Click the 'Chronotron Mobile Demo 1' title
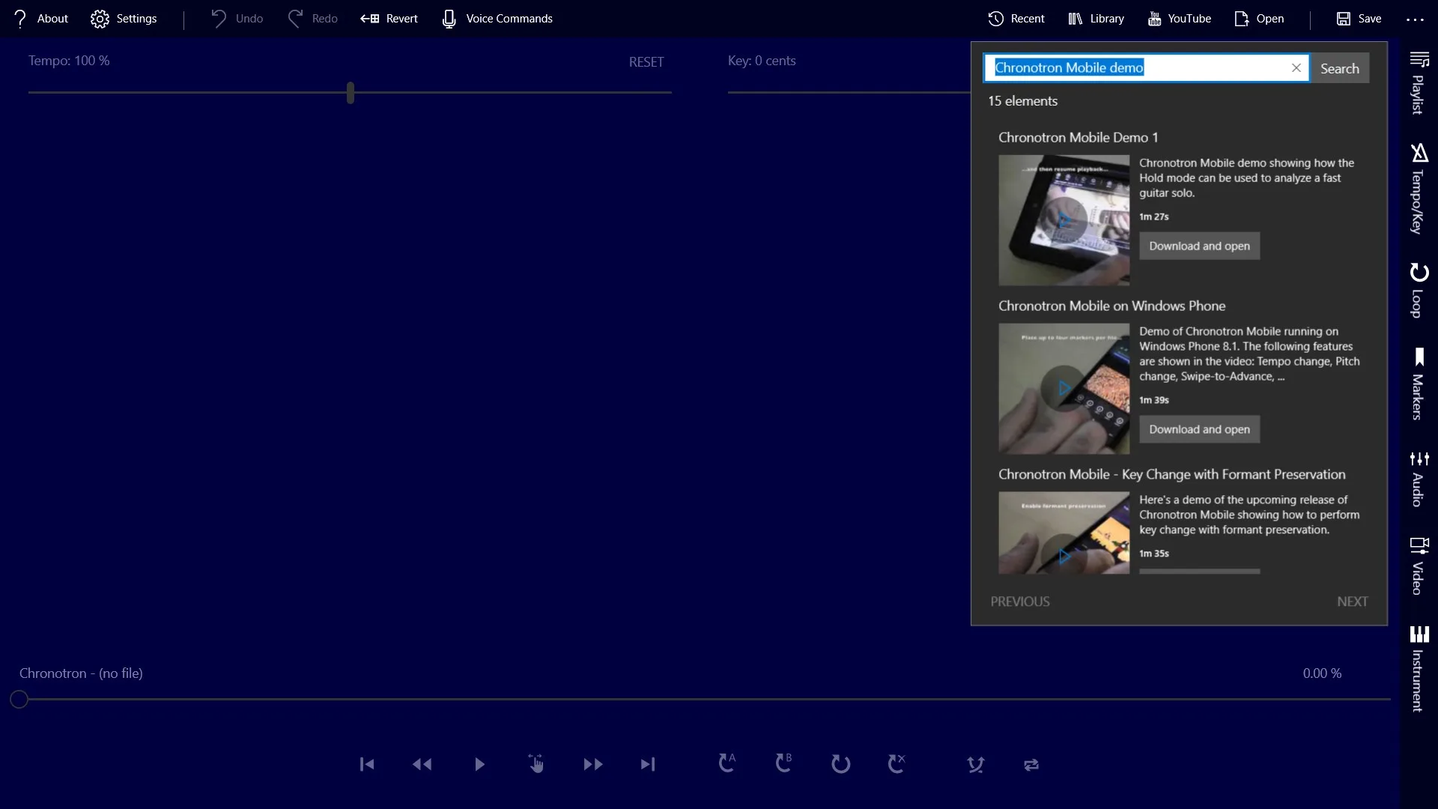Screen dimensions: 1438x809 (x=1078, y=137)
